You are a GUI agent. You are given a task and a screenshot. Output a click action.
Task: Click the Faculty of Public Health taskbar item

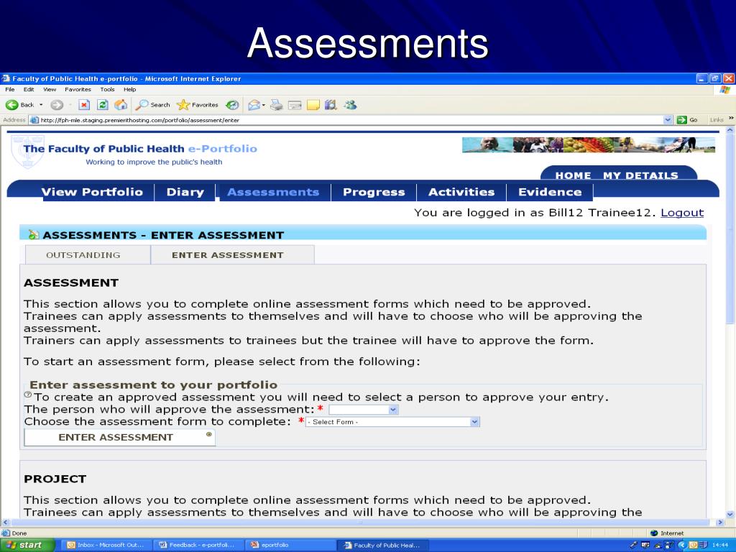click(381, 545)
